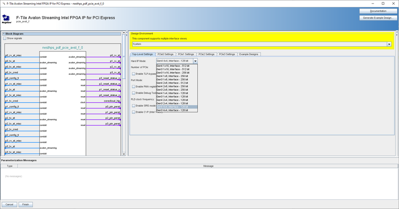
Task: Pick Gen4 2x8, Interface - 256 bit
Action: [x=177, y=86]
